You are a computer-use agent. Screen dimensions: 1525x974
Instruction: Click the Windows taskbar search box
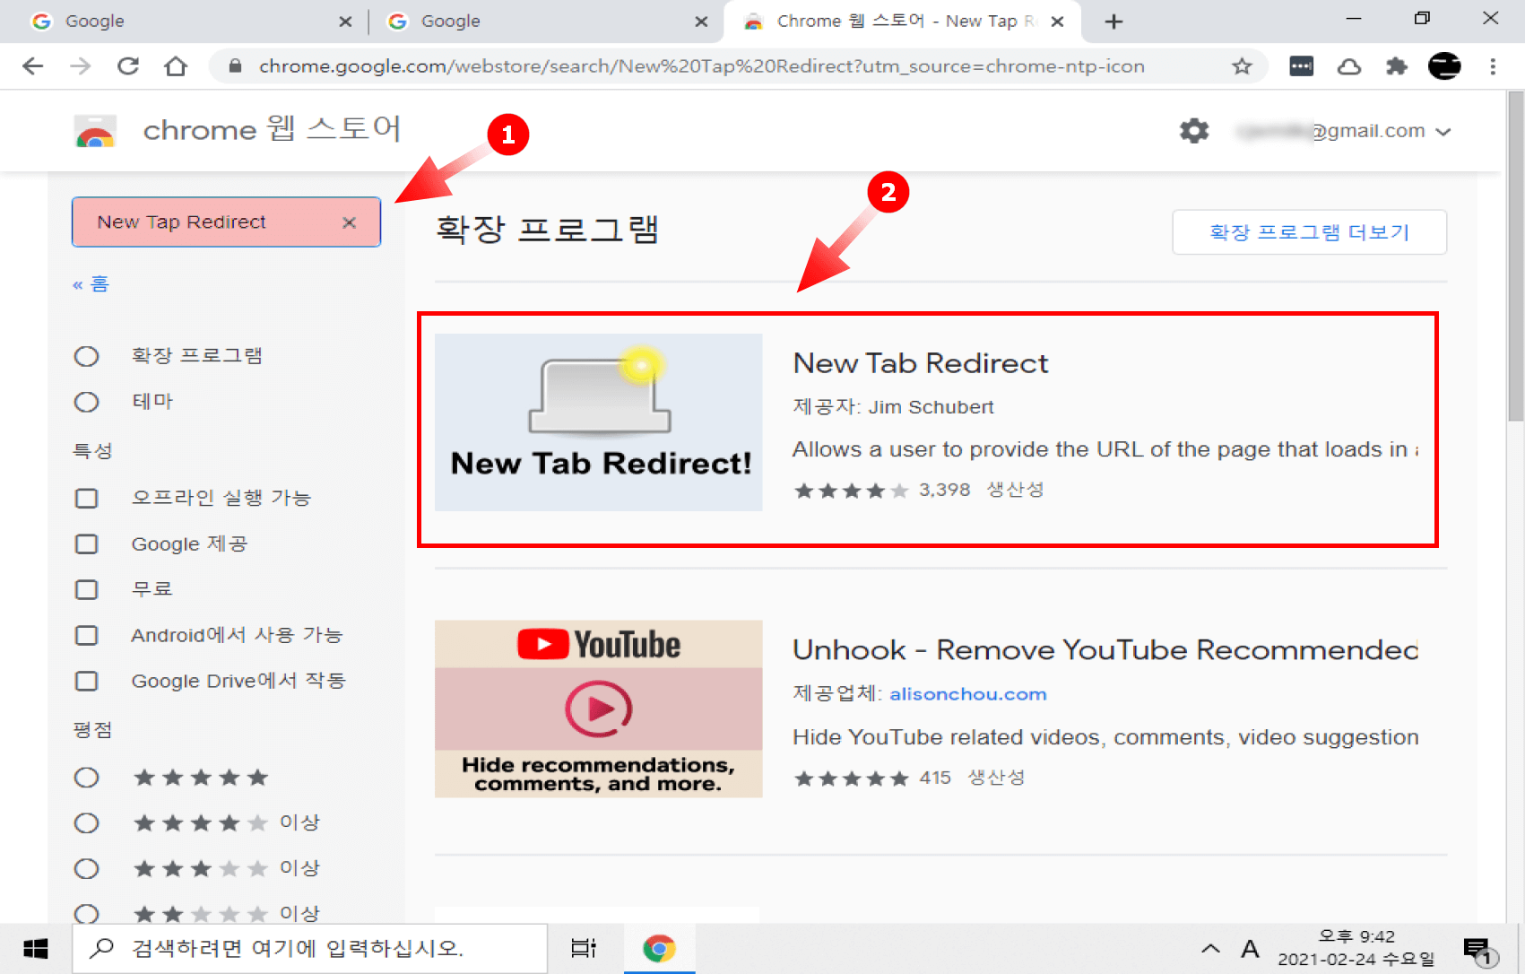click(310, 949)
